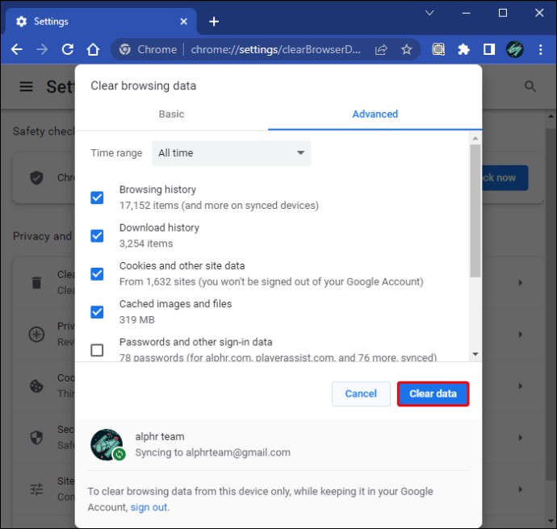The width and height of the screenshot is (557, 529).
Task: Open the side panel icon
Action: pyautogui.click(x=488, y=49)
